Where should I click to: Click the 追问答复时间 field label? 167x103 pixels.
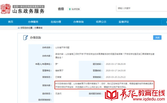[x=45, y=100]
